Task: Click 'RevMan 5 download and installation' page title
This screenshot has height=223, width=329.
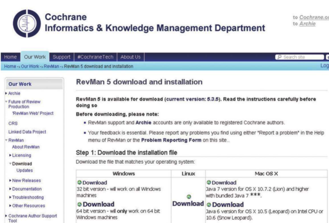Action: [x=139, y=82]
